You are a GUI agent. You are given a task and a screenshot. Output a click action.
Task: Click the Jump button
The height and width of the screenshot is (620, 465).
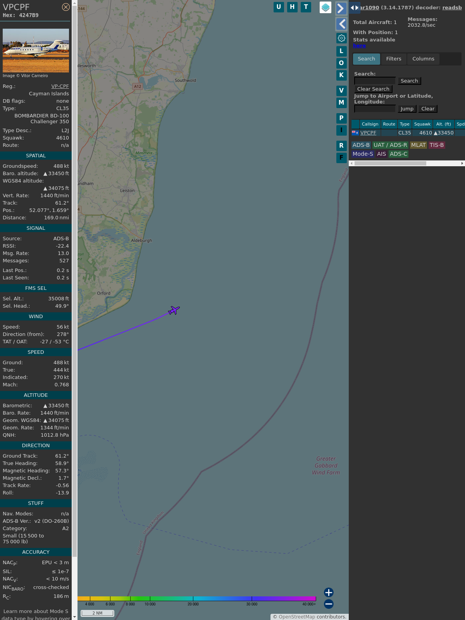(407, 109)
